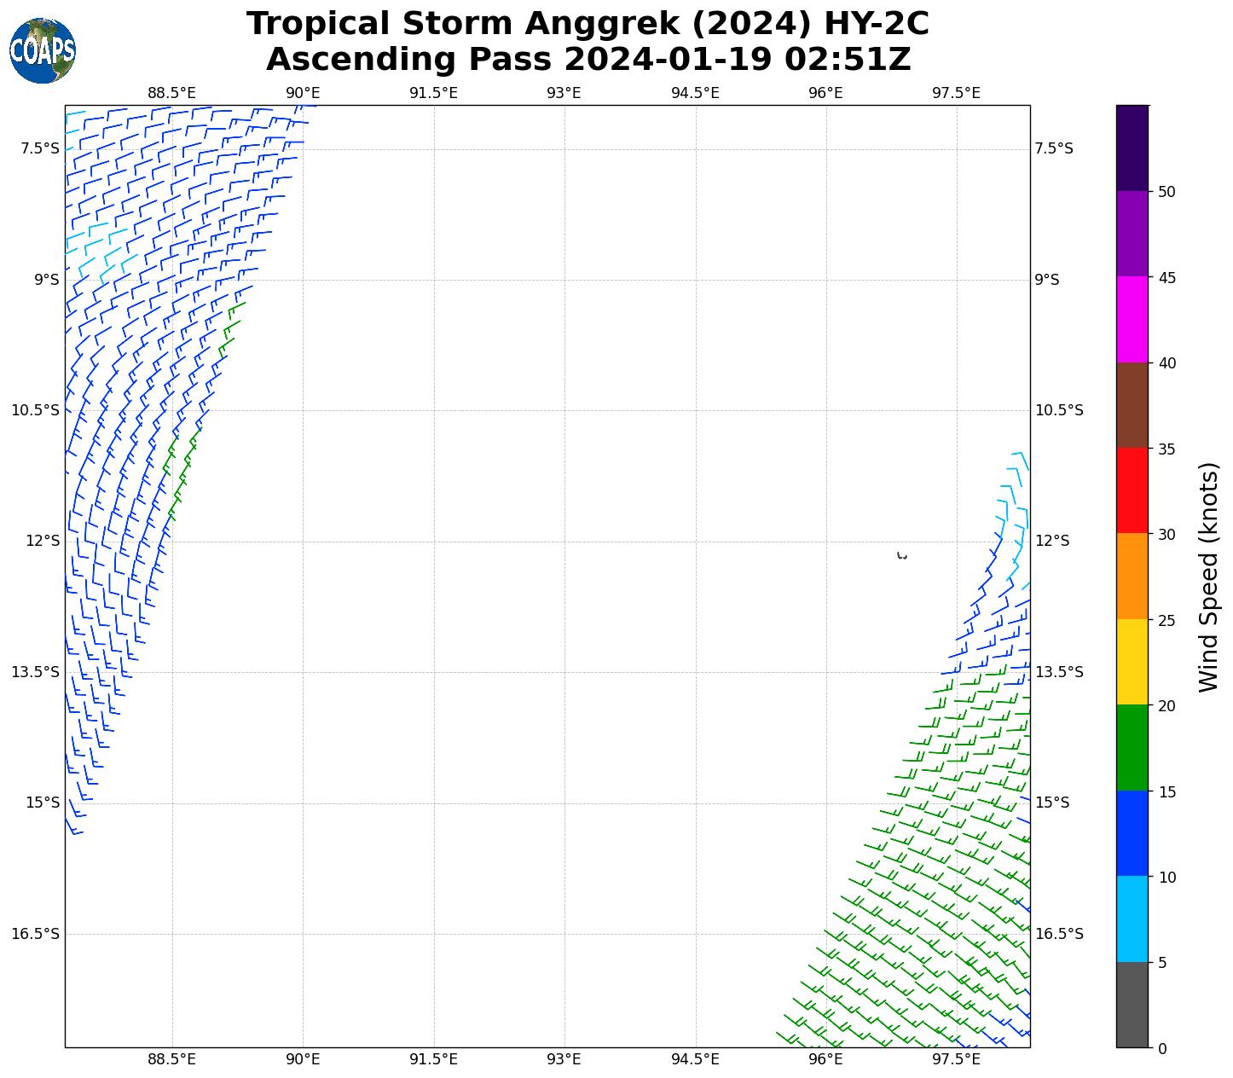Click the 93°E label on bottom axis
The width and height of the screenshot is (1233, 1078).
coord(564,1059)
